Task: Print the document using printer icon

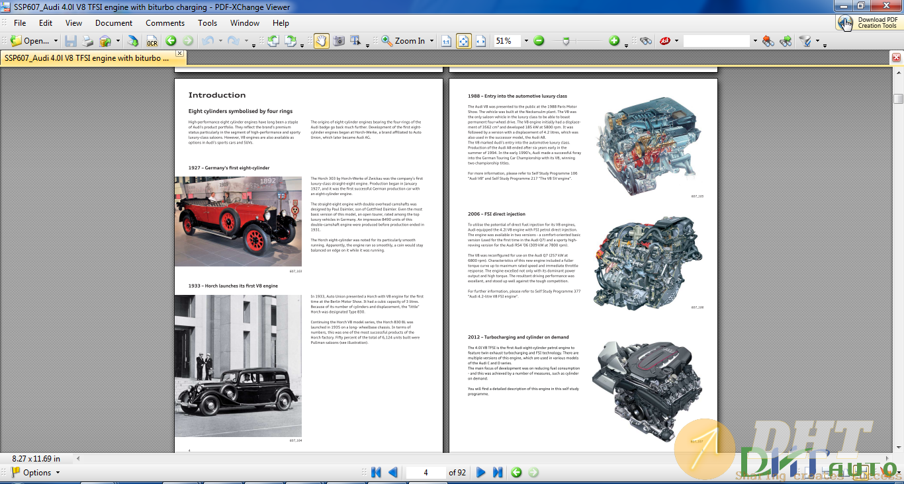Action: 87,41
